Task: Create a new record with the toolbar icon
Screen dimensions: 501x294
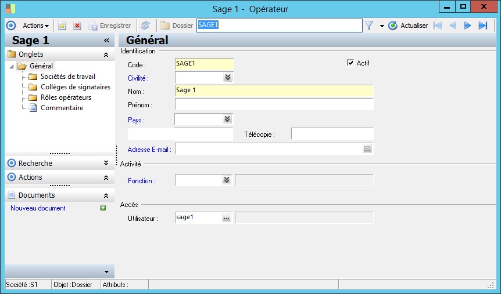Action: pyautogui.click(x=62, y=26)
